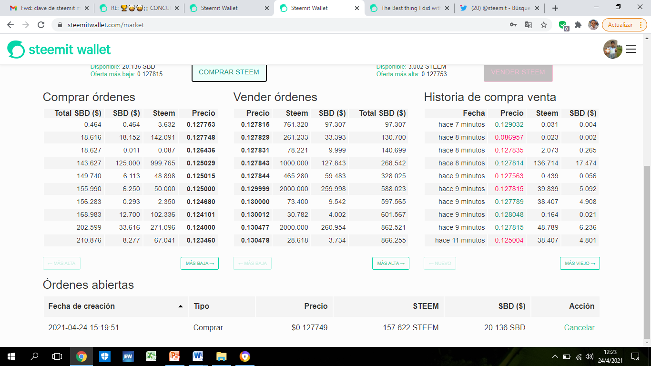Go back to the previous browser page
The width and height of the screenshot is (651, 366).
point(10,25)
